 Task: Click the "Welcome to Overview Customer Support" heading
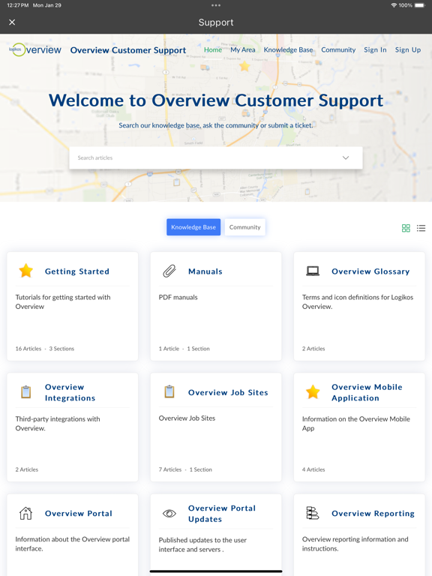[x=216, y=100]
